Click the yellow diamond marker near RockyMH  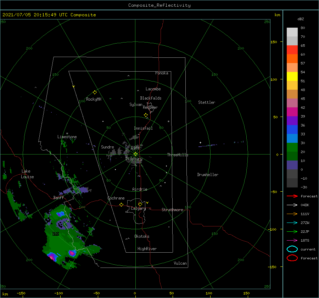point(95,92)
